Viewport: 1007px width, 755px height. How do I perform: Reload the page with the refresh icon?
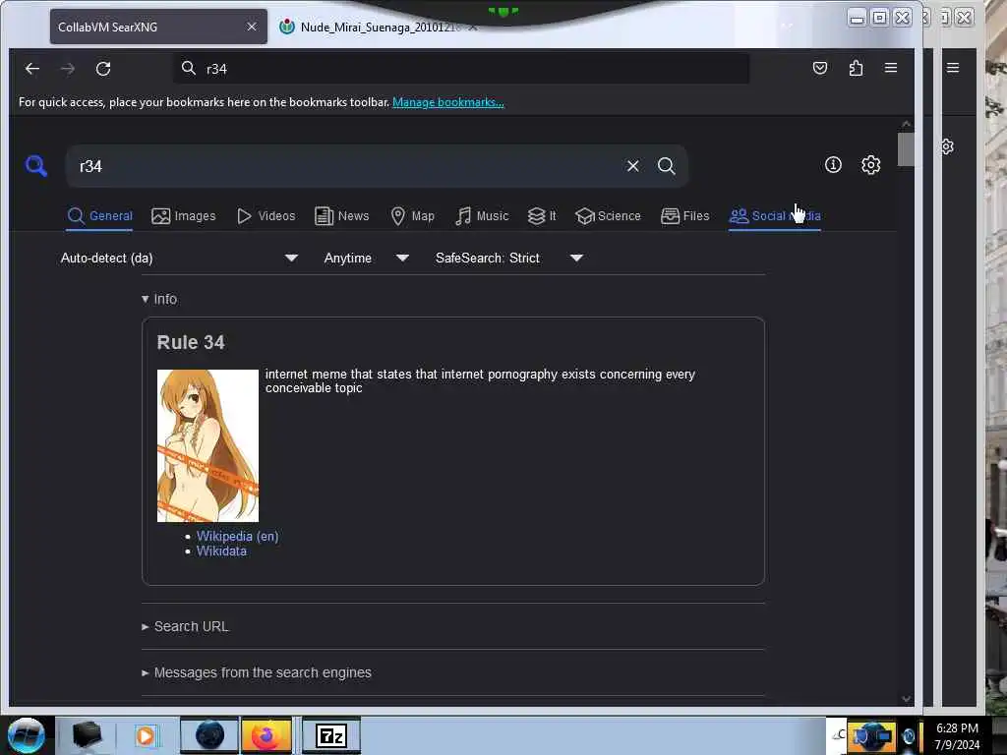click(x=103, y=69)
